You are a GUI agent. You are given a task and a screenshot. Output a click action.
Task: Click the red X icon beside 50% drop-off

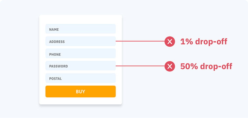(x=170, y=66)
